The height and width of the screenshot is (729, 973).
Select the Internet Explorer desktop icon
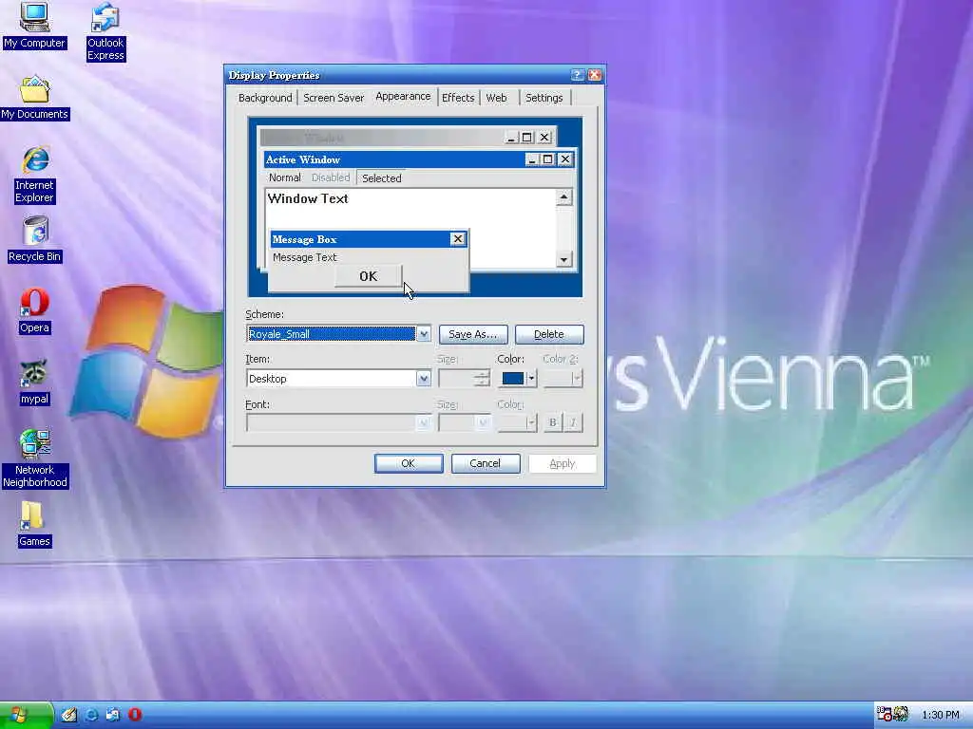pyautogui.click(x=34, y=176)
